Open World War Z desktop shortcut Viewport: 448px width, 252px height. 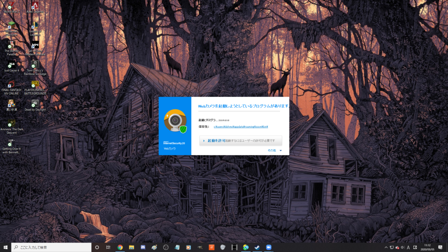tap(11, 7)
